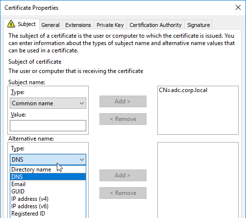
Task: Collapse the Alternative name DNS dropdown arrow
Action: 82,160
